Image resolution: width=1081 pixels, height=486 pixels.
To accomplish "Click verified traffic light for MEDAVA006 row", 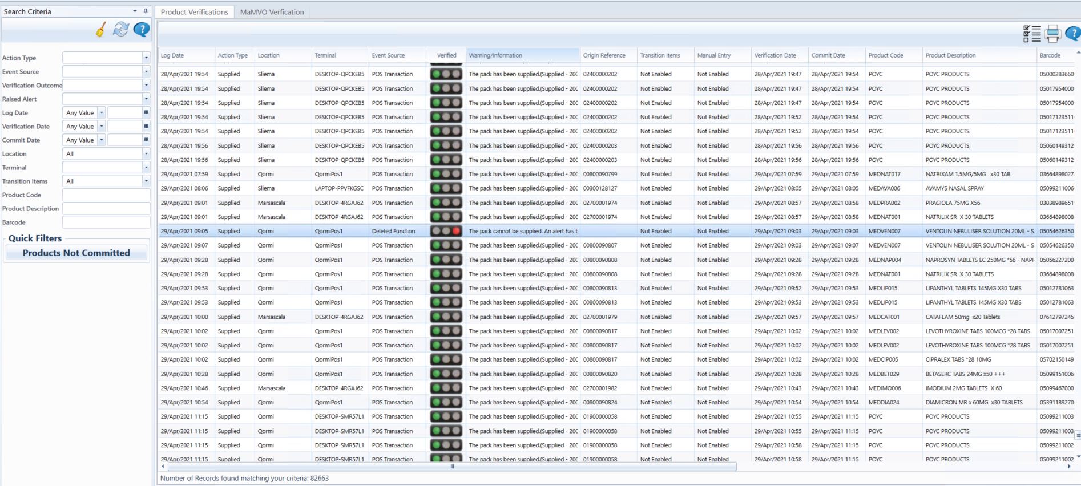I will click(446, 188).
